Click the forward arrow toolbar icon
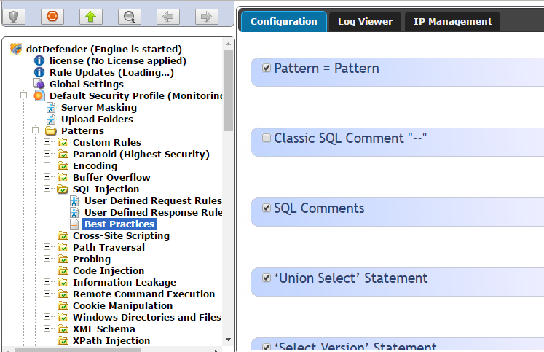The image size is (544, 352). point(207,16)
